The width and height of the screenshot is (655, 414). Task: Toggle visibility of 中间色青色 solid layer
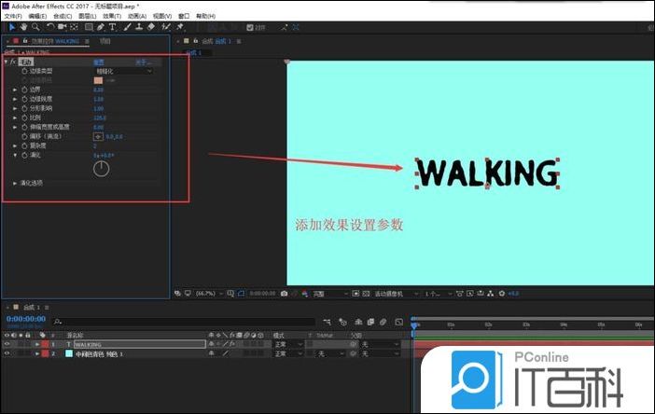(7, 354)
